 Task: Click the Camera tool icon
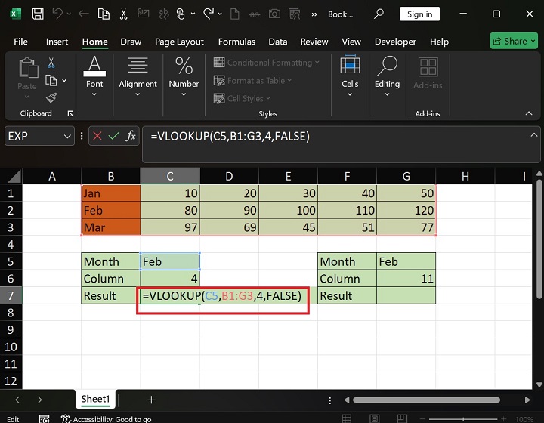click(274, 14)
